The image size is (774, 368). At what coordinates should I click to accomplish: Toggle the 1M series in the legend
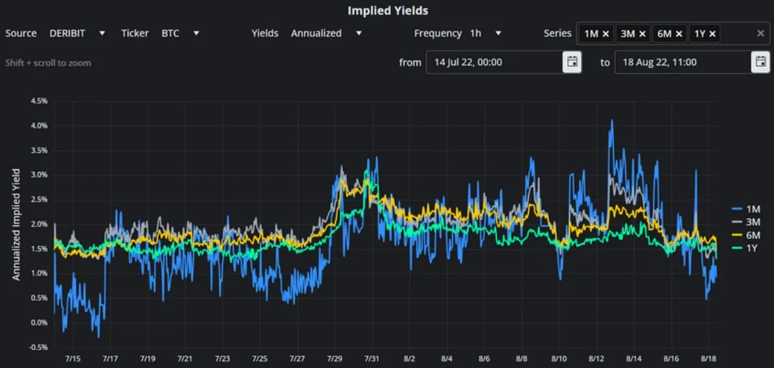(746, 209)
